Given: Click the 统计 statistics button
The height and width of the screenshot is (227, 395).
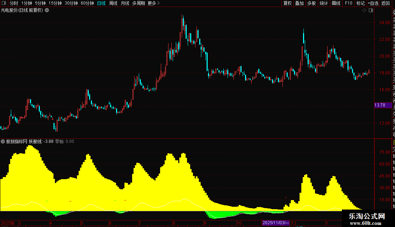Looking at the screenshot, I should click(324, 3).
